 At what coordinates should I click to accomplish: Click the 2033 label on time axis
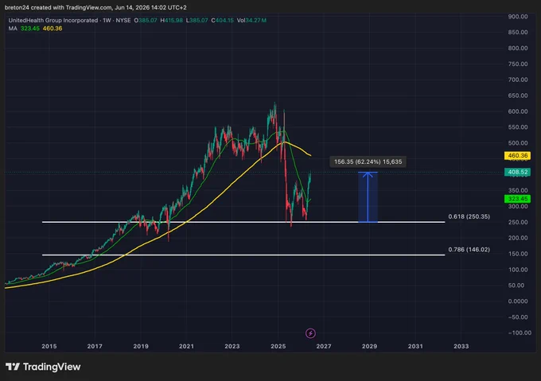pyautogui.click(x=461, y=346)
